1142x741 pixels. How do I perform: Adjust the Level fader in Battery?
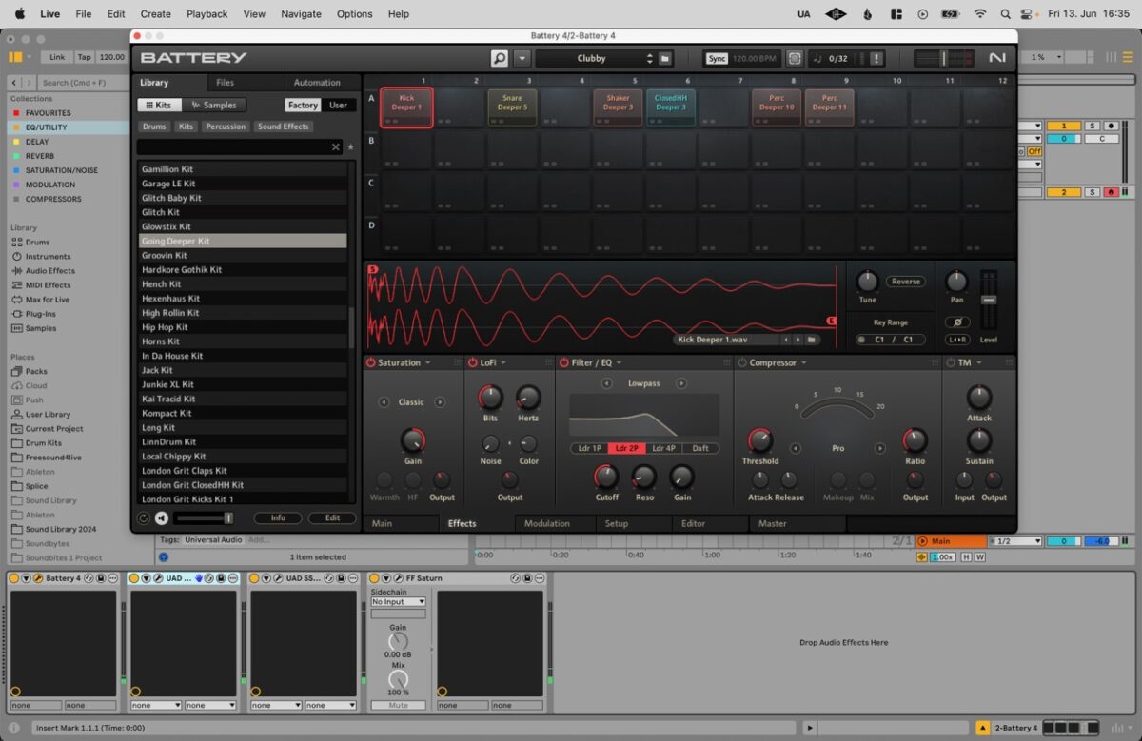click(x=989, y=302)
